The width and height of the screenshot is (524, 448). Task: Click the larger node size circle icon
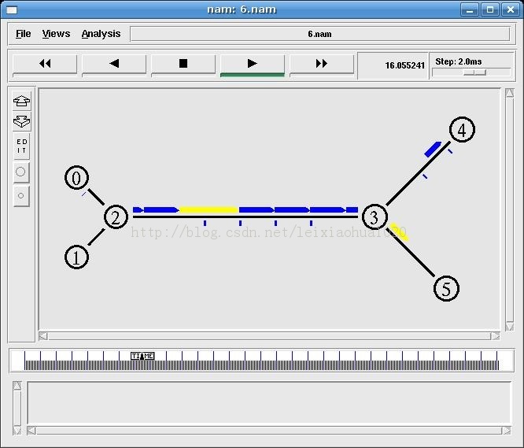click(x=20, y=172)
